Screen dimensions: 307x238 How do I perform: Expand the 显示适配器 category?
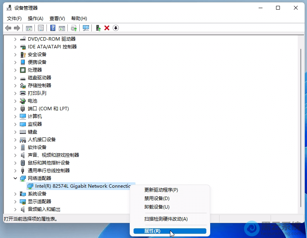15,201
